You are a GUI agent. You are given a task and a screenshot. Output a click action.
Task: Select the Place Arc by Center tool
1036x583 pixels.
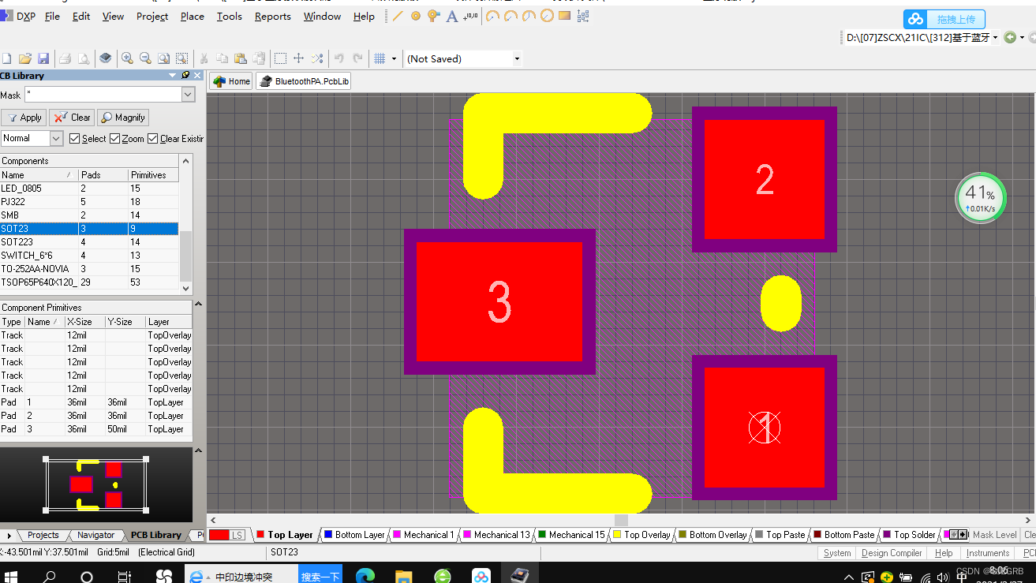click(x=493, y=16)
